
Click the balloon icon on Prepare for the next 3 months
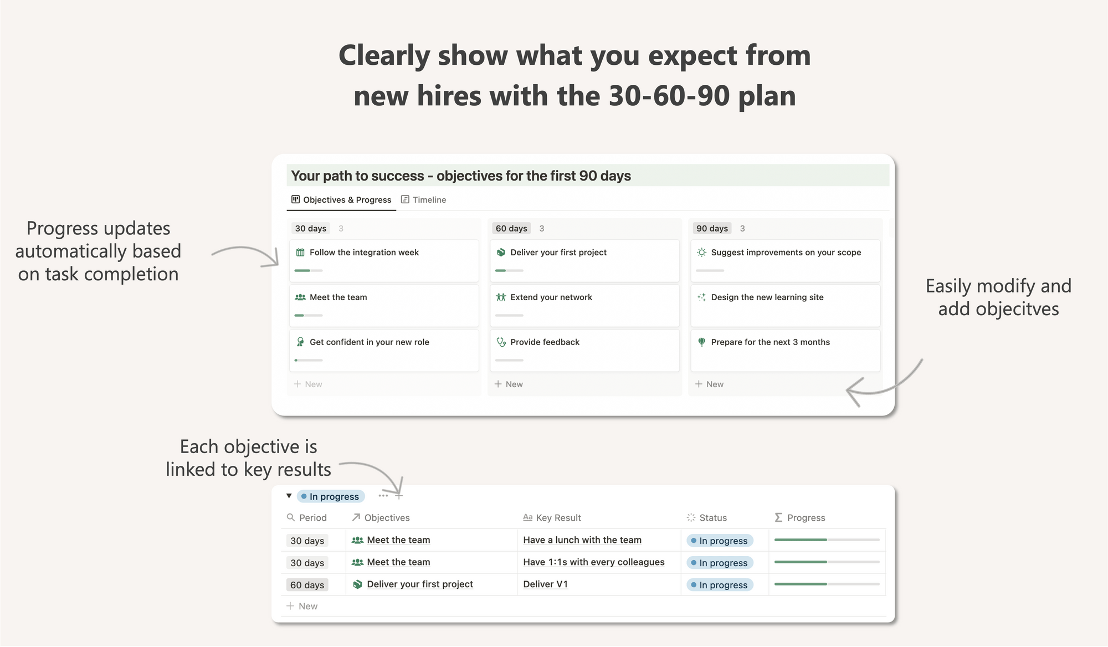tap(701, 342)
